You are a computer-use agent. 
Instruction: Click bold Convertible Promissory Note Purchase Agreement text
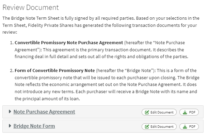(x=69, y=43)
